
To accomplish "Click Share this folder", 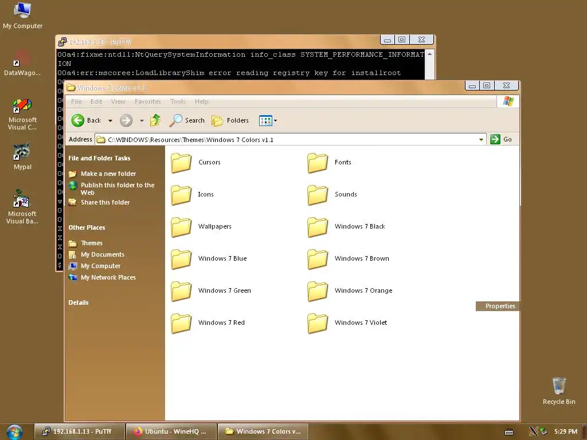I will click(x=99, y=202).
